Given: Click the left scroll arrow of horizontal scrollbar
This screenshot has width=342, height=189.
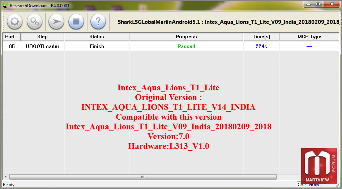Looking at the screenshot, I should tap(6, 177).
